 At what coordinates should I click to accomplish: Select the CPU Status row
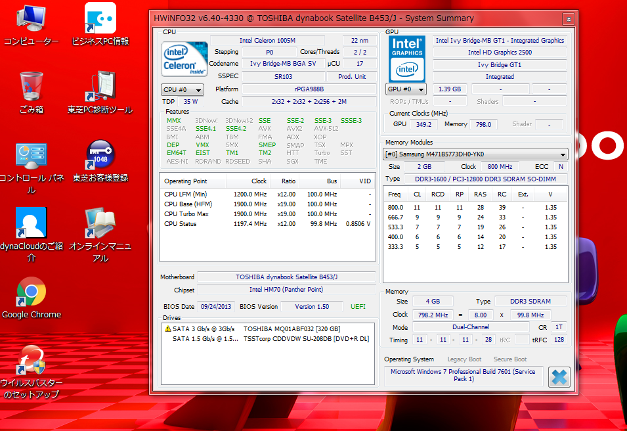[267, 223]
